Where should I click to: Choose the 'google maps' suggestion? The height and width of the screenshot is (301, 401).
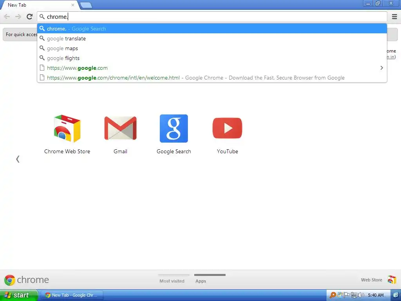pyautogui.click(x=212, y=48)
